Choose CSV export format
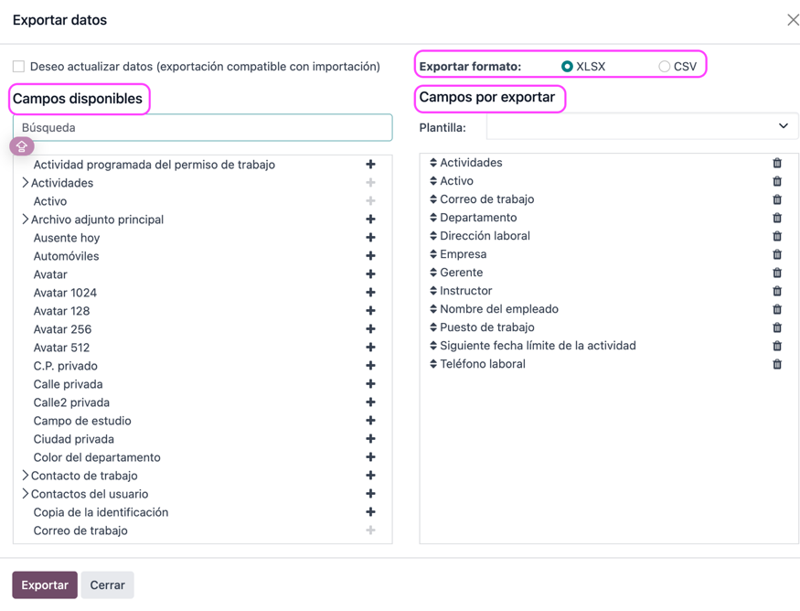This screenshot has height=611, width=800. [664, 67]
